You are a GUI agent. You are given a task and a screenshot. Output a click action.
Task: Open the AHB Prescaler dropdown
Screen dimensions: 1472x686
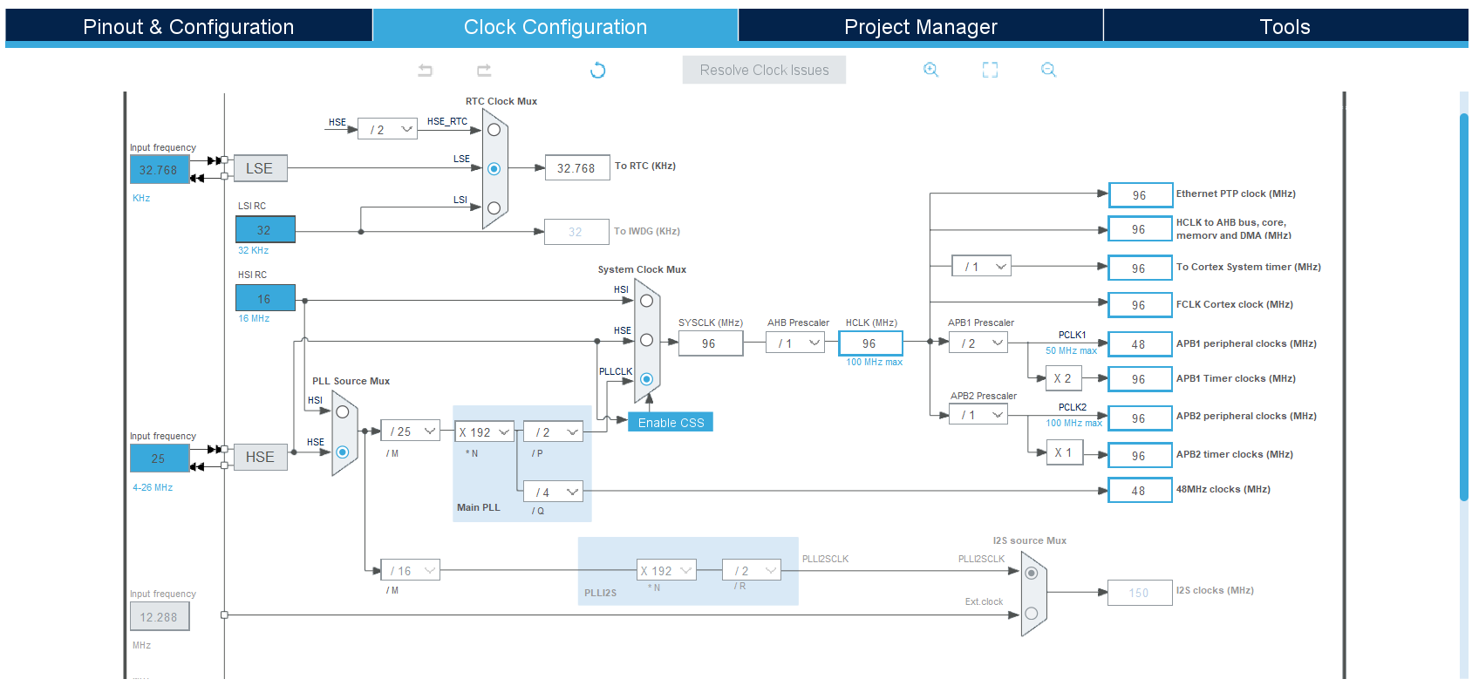coord(795,343)
